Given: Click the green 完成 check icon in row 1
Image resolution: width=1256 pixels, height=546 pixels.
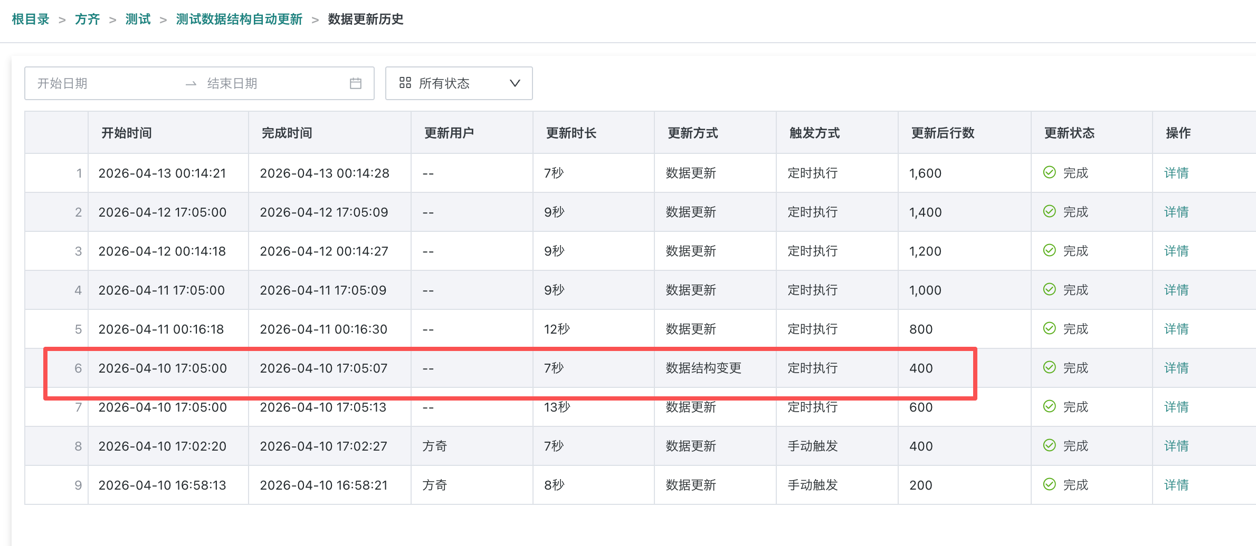Looking at the screenshot, I should click(1049, 172).
